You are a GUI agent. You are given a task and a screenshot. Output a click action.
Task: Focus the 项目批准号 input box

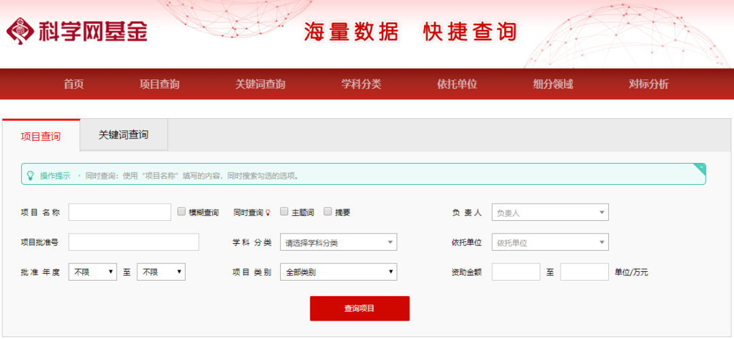[x=133, y=243]
